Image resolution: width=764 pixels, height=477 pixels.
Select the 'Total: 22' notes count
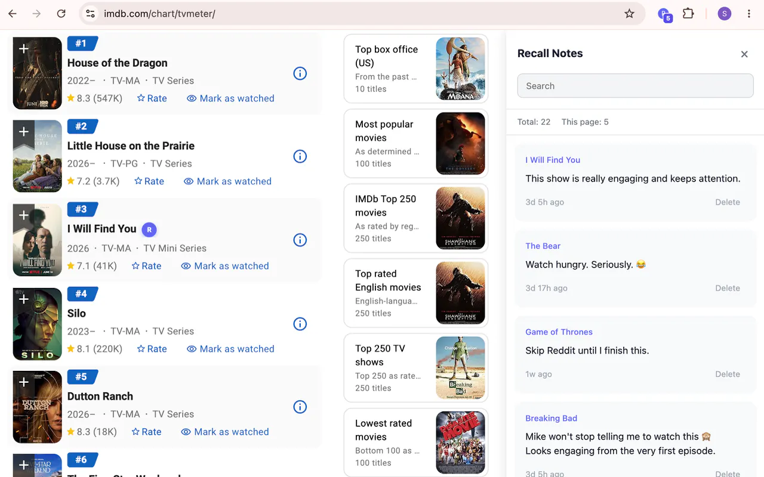pos(534,122)
